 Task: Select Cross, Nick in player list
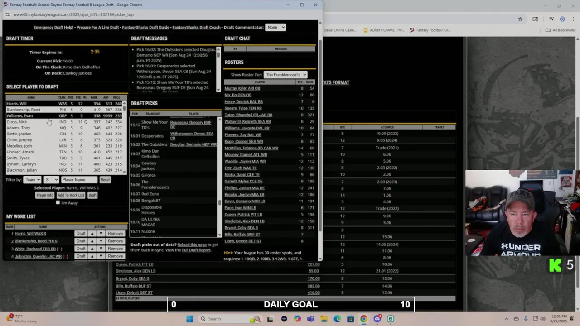coord(64,122)
